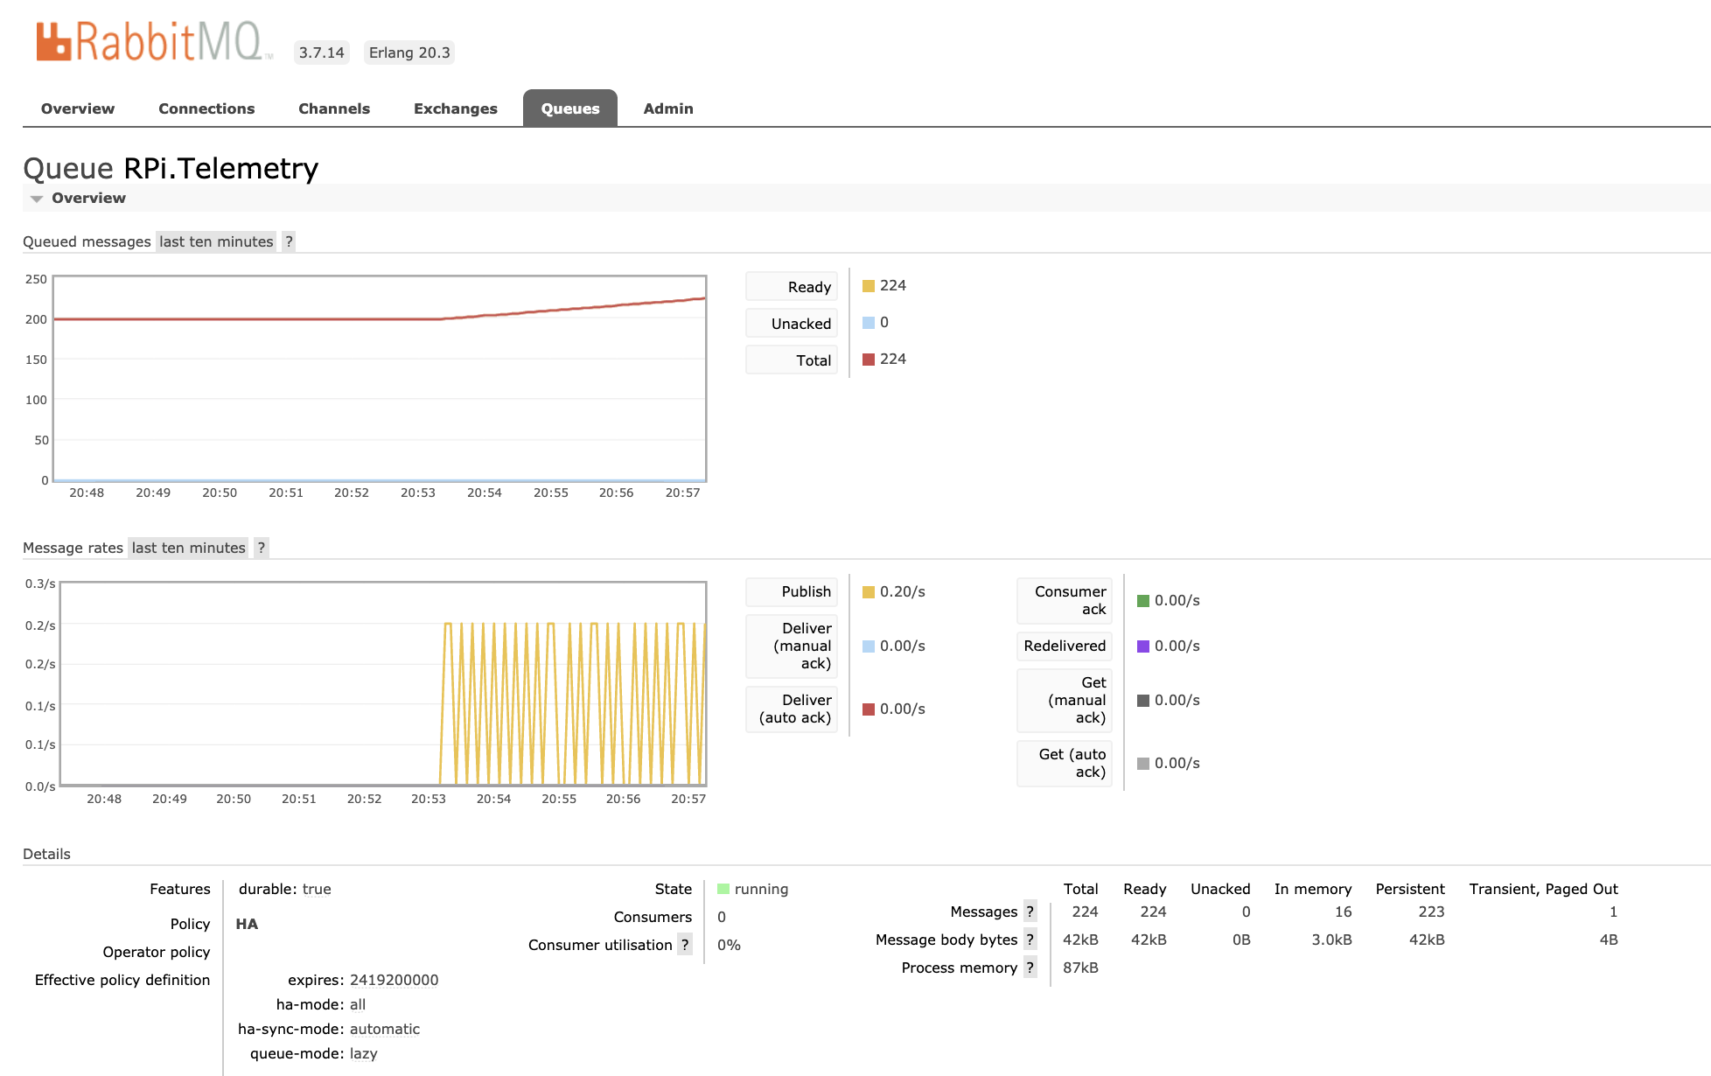Open the HA policy link
The height and width of the screenshot is (1076, 1711).
(x=247, y=924)
